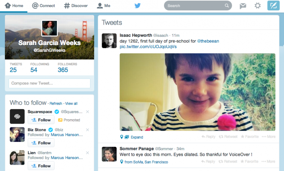Screen dimensions: 284x171
Task: Open Isaac Hepworth's avatar
Action: coord(109,41)
